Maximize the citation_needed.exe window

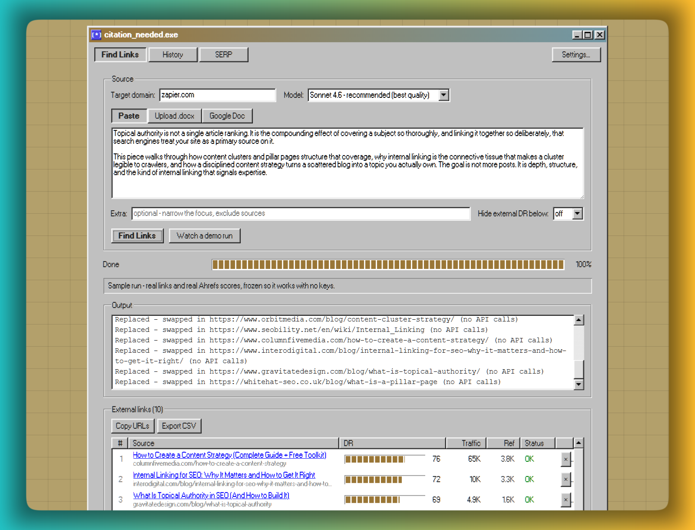pos(588,35)
